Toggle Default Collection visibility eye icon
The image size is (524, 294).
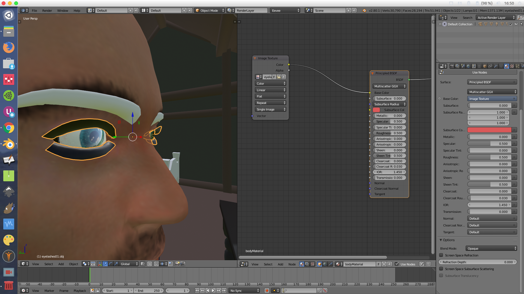click(x=516, y=24)
